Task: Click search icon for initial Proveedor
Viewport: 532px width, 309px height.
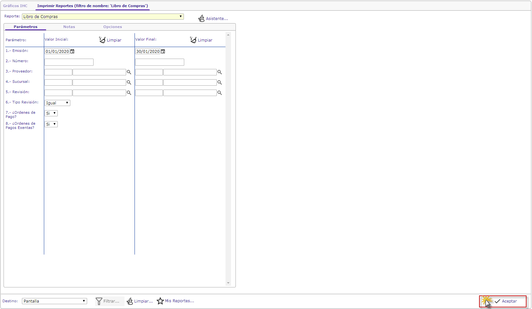Action: [129, 72]
